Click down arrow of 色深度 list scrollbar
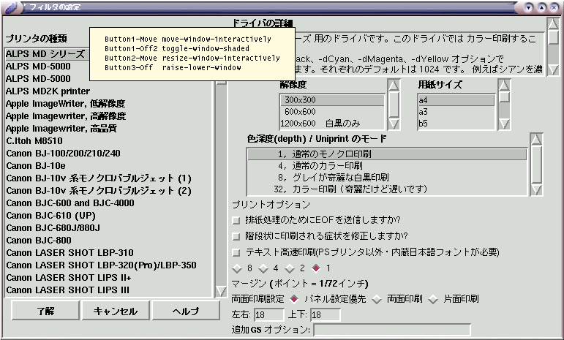 pyautogui.click(x=536, y=189)
